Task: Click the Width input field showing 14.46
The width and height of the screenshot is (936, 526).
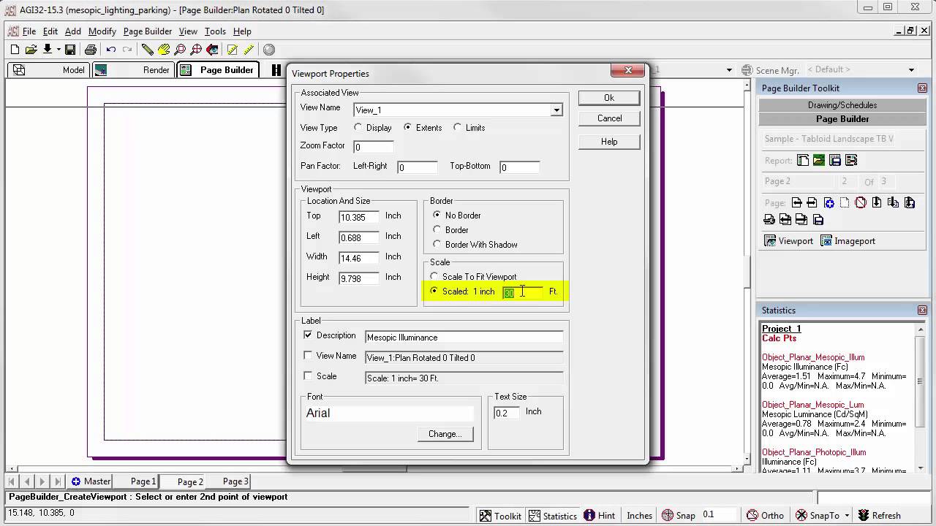Action: click(x=359, y=258)
